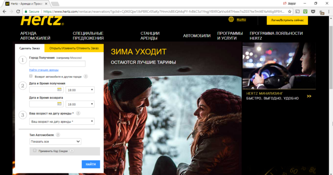The width and height of the screenshot is (333, 175).
Task: Open pickup date calendar icon
Action: point(59,90)
